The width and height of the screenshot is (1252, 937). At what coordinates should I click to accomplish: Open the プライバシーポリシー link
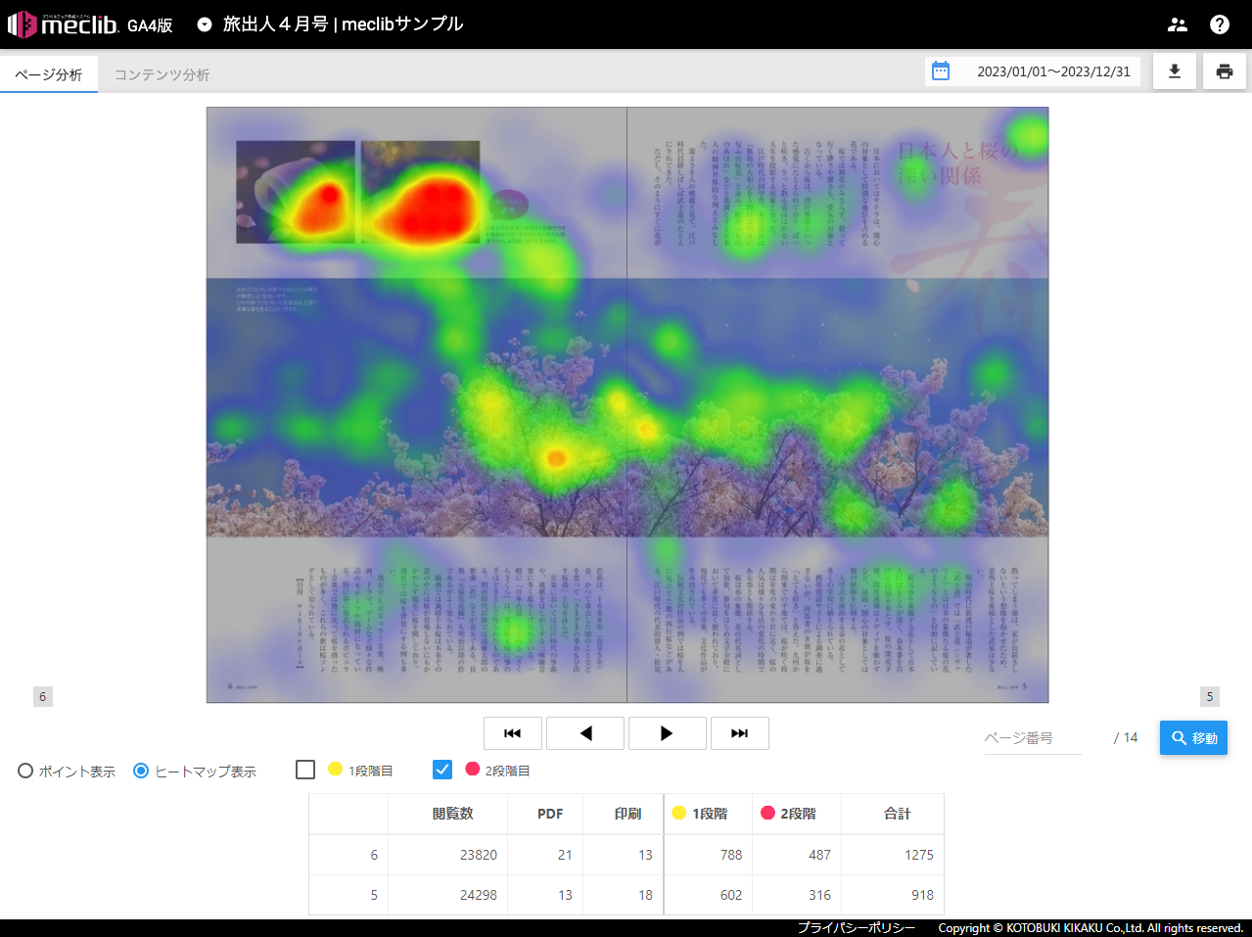[x=856, y=928]
